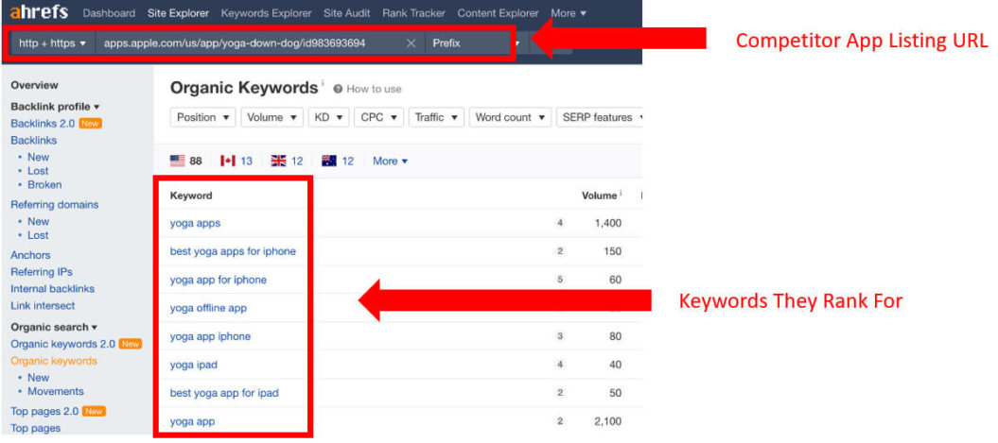The height and width of the screenshot is (443, 998).
Task: Open the Word count filter dropdown
Action: (511, 117)
